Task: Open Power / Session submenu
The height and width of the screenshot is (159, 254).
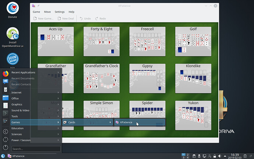Action: click(x=35, y=140)
